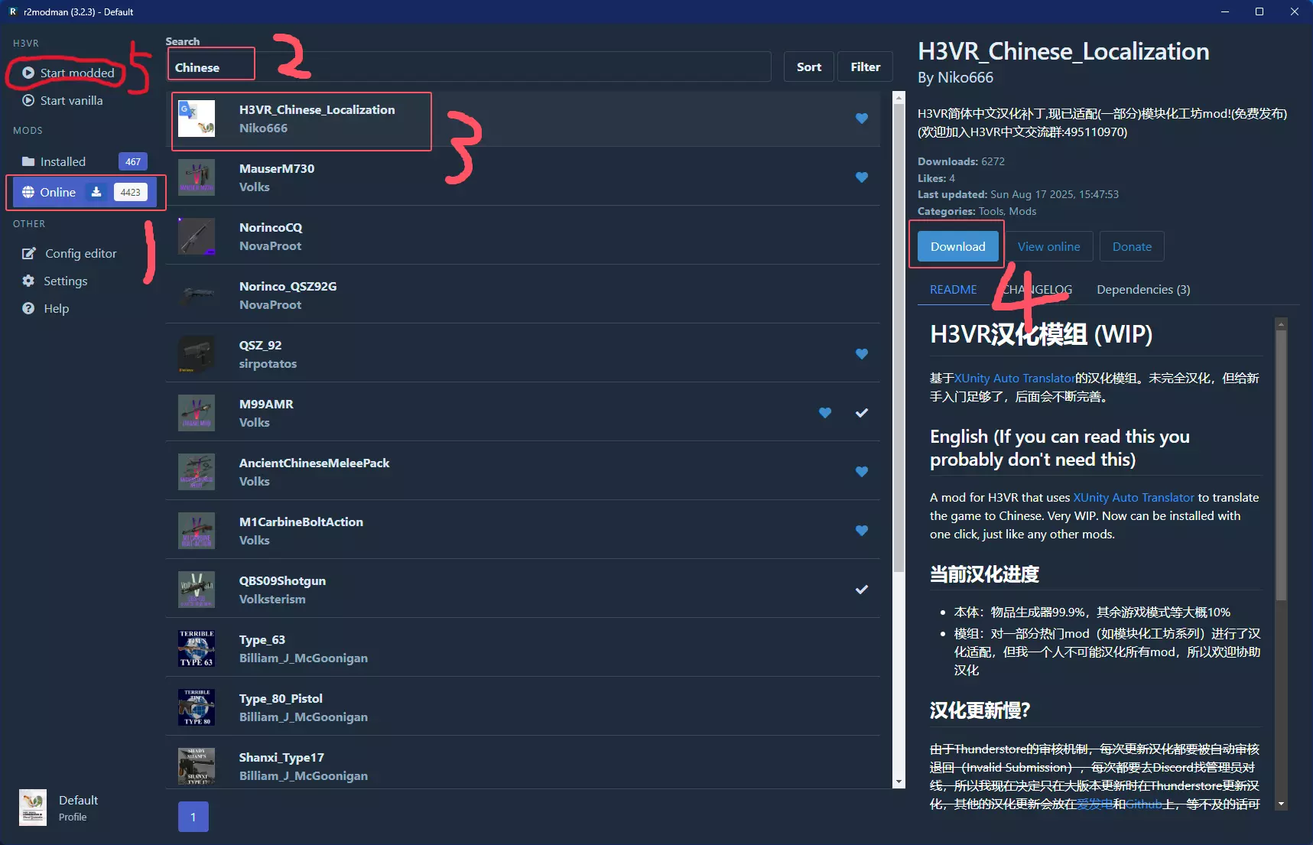Click heart icon on AncientChineseMeleePack row

862,472
